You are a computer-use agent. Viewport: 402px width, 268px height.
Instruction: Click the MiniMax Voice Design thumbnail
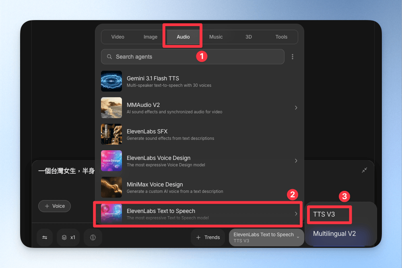(x=111, y=187)
